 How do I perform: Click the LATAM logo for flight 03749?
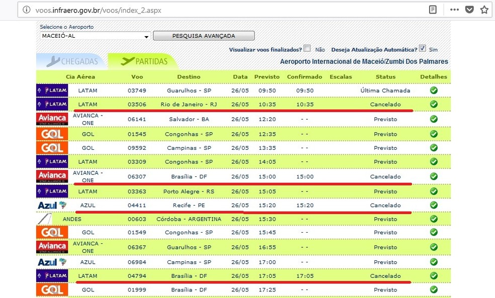tap(51, 90)
